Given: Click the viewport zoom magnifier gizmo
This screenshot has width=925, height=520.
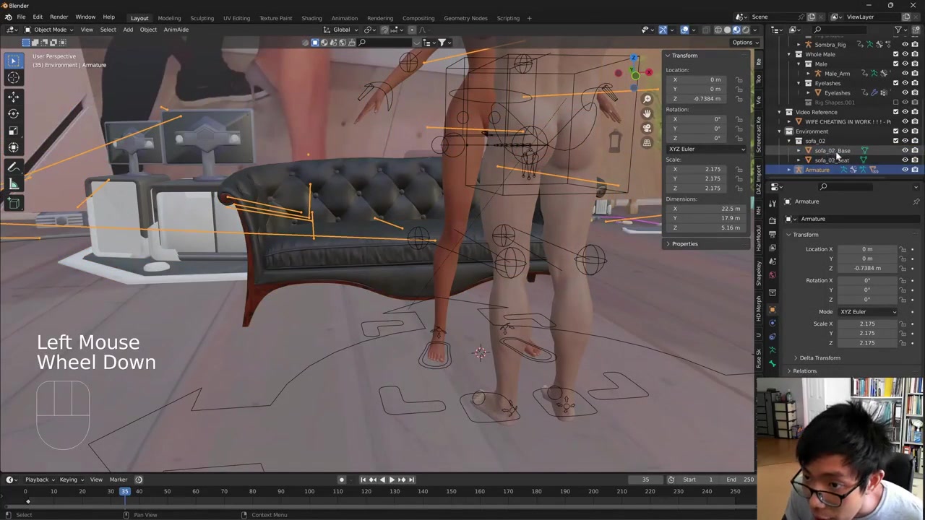Looking at the screenshot, I should tap(647, 99).
